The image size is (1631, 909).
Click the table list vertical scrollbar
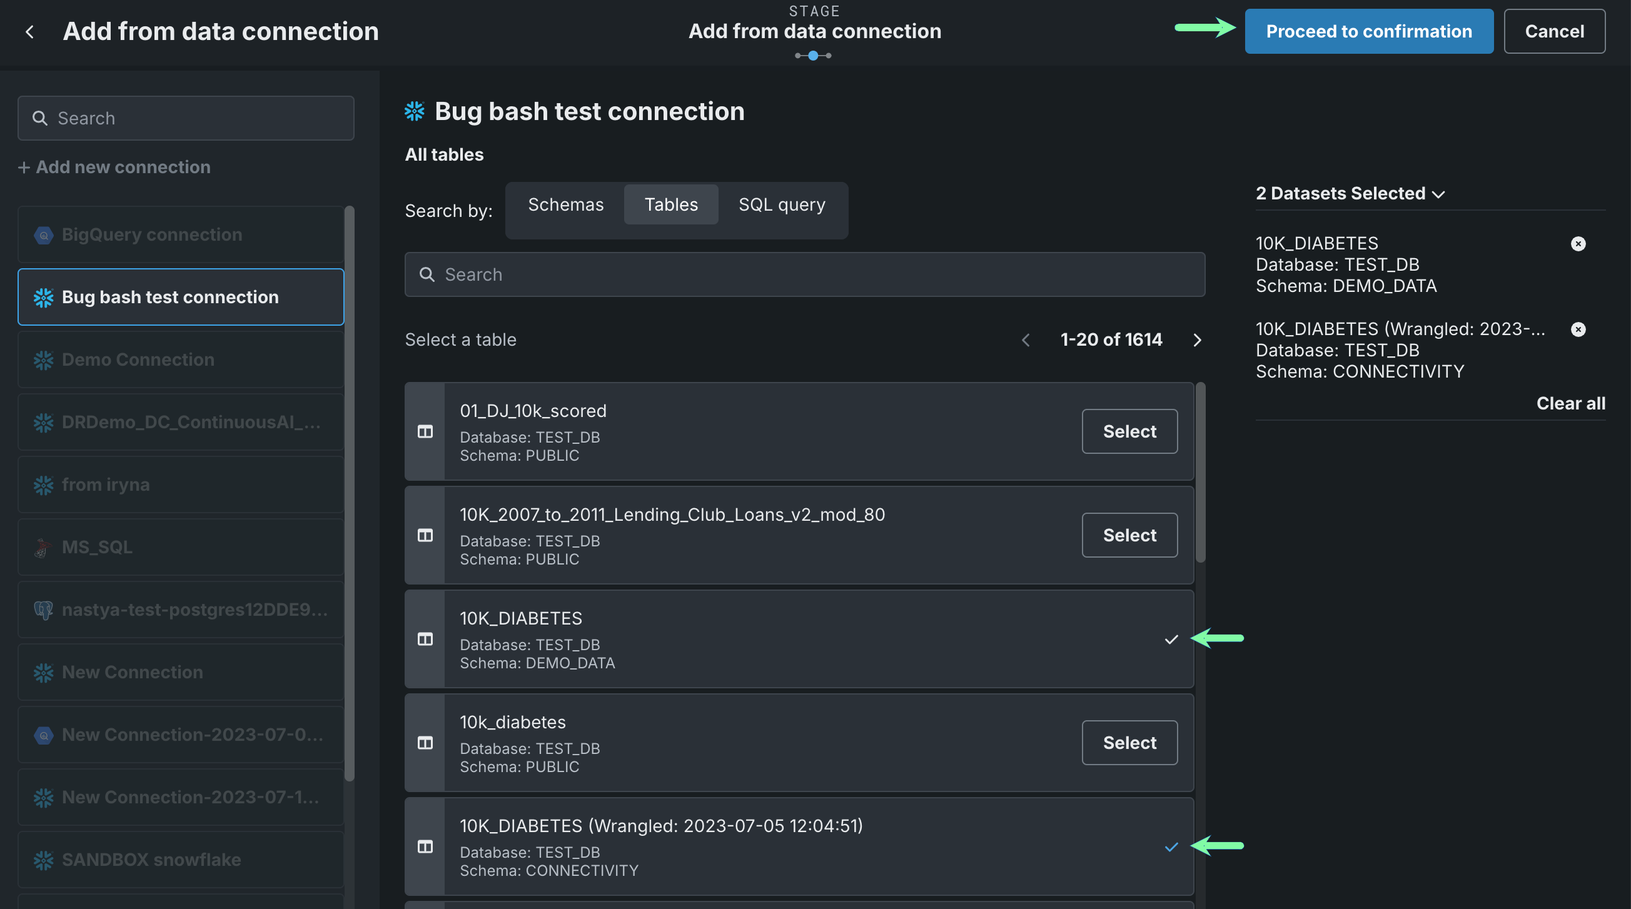[x=1200, y=471]
